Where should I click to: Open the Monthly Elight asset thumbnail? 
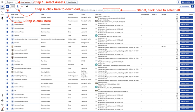pyautogui.click(x=12, y=72)
